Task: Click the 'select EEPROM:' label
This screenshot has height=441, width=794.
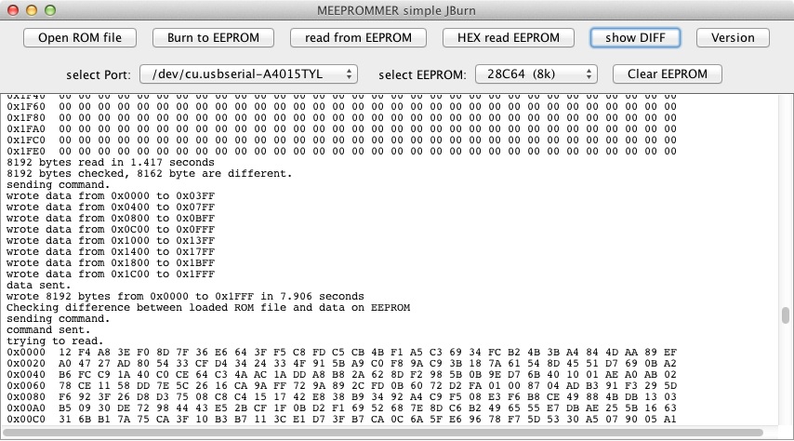Action: pyautogui.click(x=423, y=74)
